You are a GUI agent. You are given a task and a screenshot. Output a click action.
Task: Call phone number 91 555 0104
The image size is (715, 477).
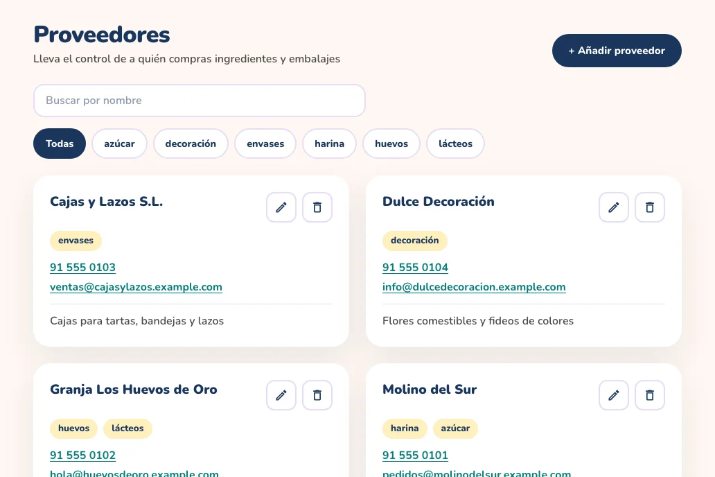(x=416, y=268)
